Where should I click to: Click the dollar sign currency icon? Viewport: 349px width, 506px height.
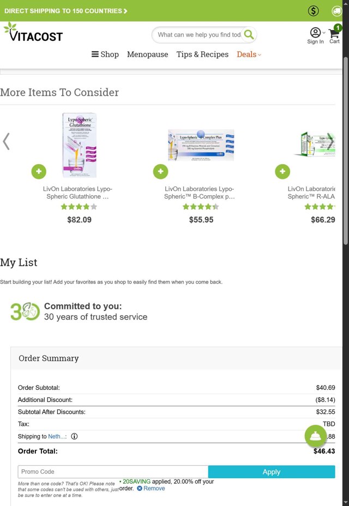[313, 11]
